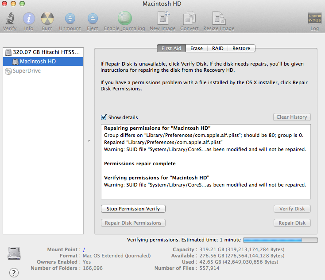Viewport: 325px width, 280px height.
Task: Click the Resize Image toolbar icon
Action: click(x=219, y=18)
